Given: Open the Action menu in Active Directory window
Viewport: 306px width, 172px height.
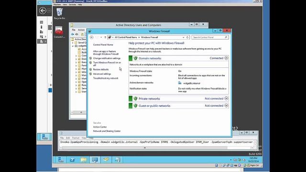Looking at the screenshot, I should click(x=81, y=30).
